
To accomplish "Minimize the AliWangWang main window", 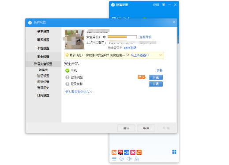I will click(169, 5).
